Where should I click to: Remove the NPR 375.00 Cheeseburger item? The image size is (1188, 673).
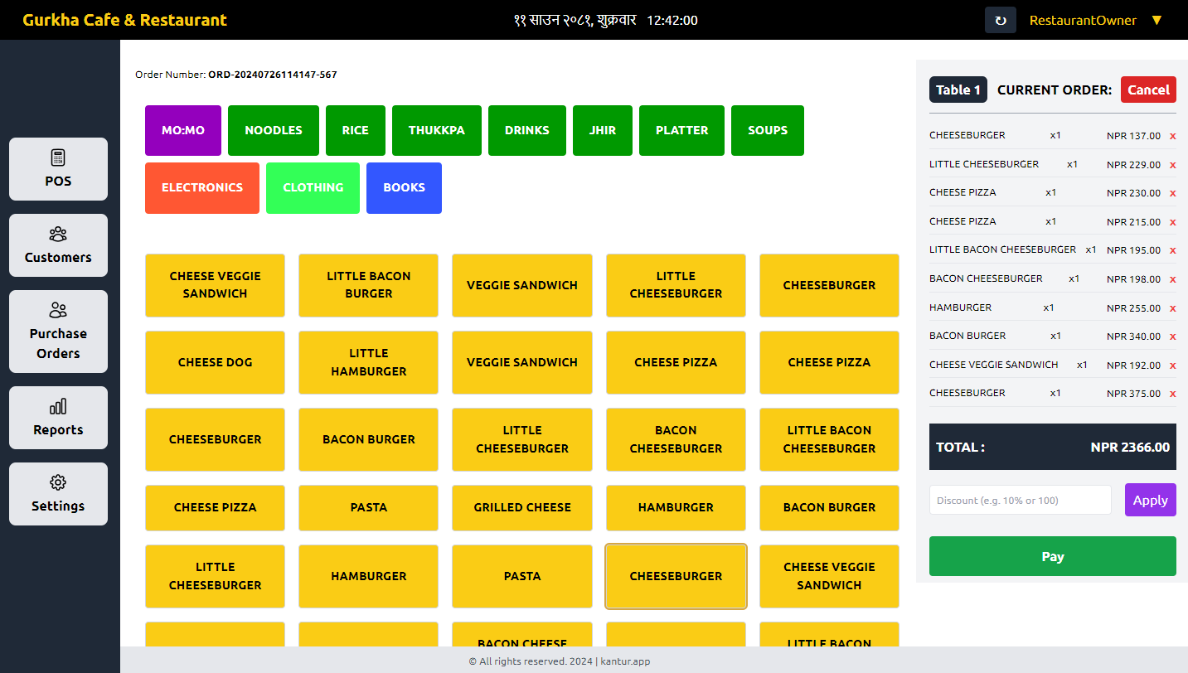click(x=1173, y=394)
